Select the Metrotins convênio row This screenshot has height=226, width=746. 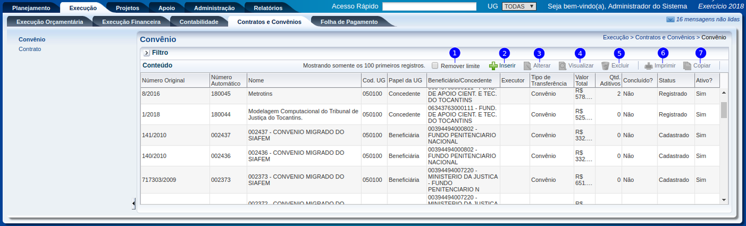pos(304,94)
